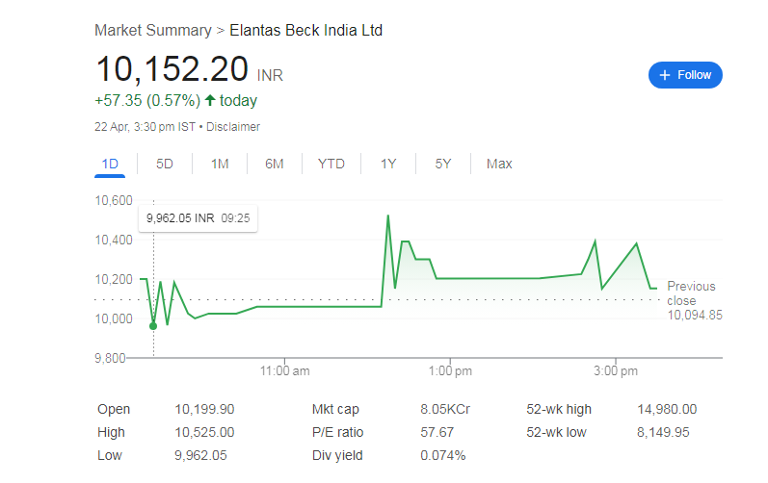Select the 1D chart range tab
The image size is (768, 483).
point(110,164)
